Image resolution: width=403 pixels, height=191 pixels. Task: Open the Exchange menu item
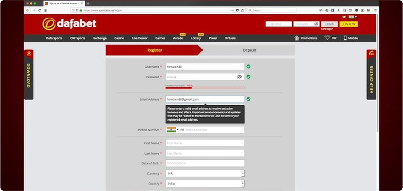pos(100,38)
